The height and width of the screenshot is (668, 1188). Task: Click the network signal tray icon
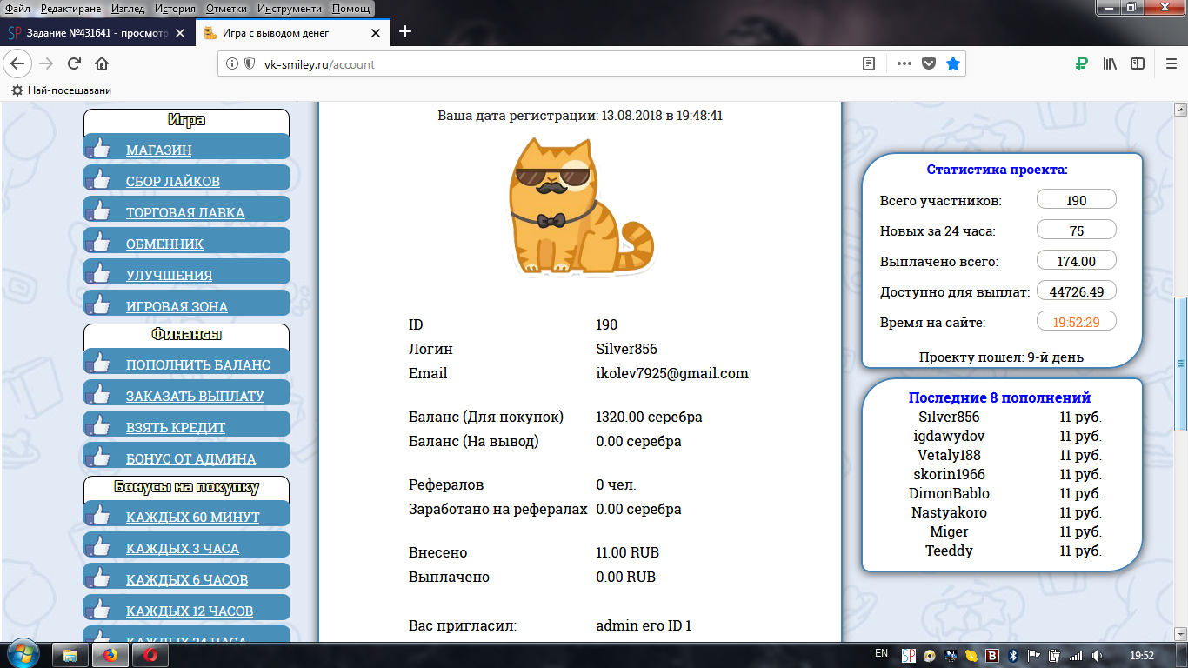1076,655
